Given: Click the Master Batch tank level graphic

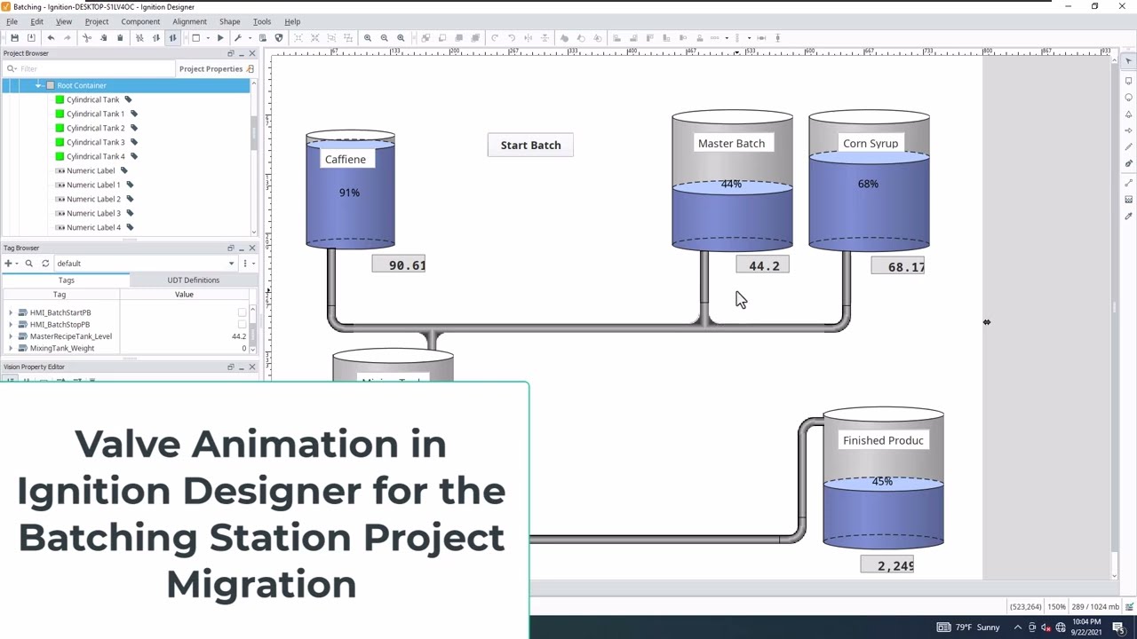Looking at the screenshot, I should [x=732, y=180].
